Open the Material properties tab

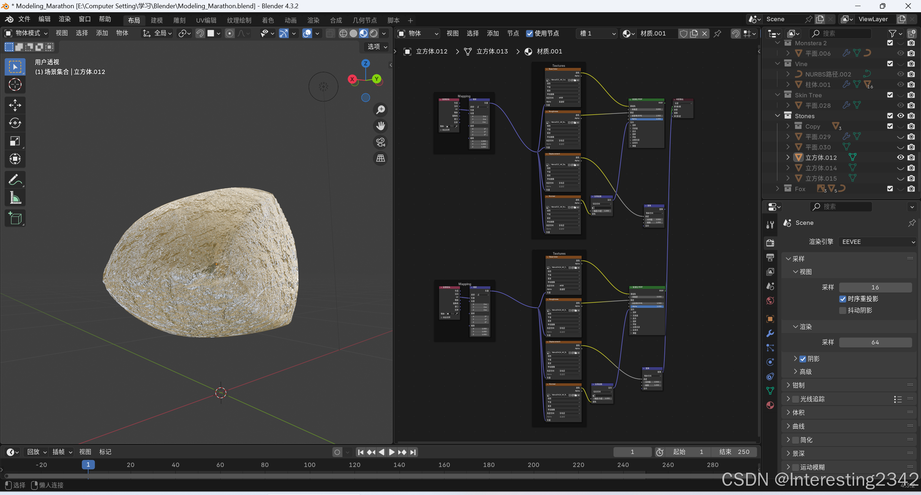(770, 405)
